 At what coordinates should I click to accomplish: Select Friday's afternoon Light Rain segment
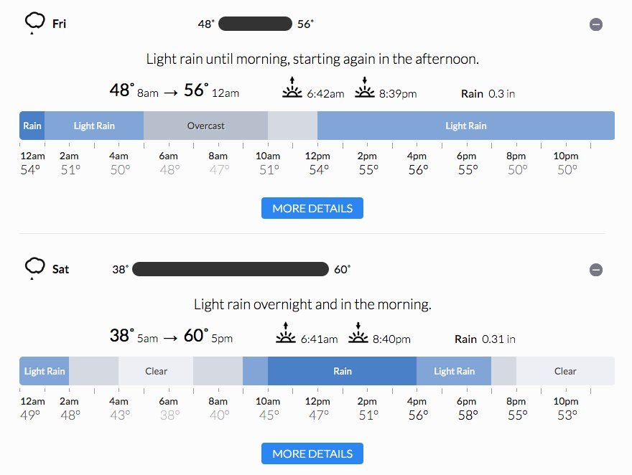point(466,126)
